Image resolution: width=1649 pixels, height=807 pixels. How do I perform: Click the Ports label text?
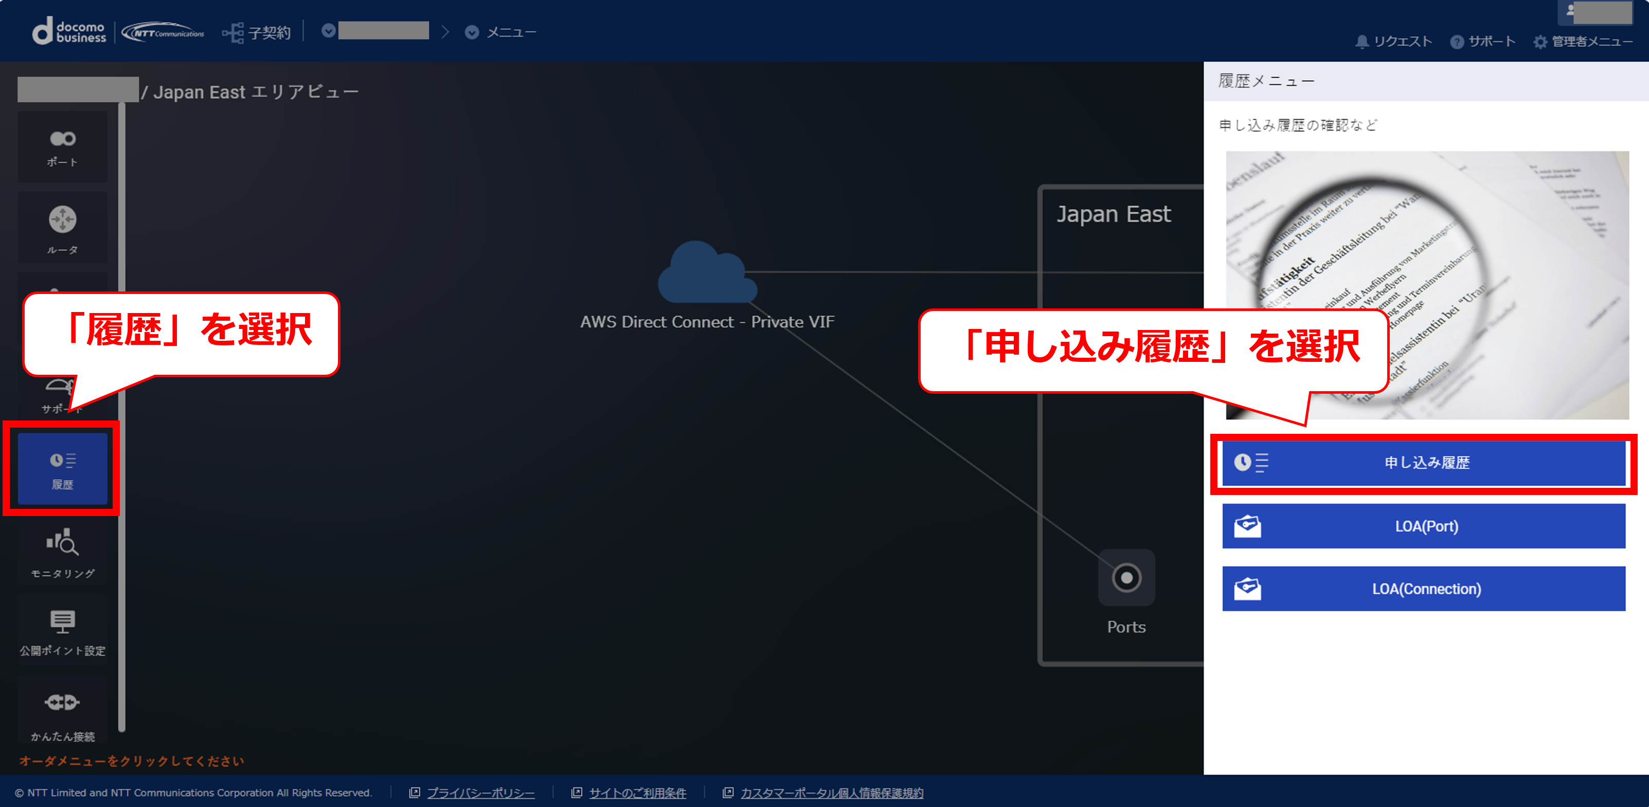click(1126, 627)
